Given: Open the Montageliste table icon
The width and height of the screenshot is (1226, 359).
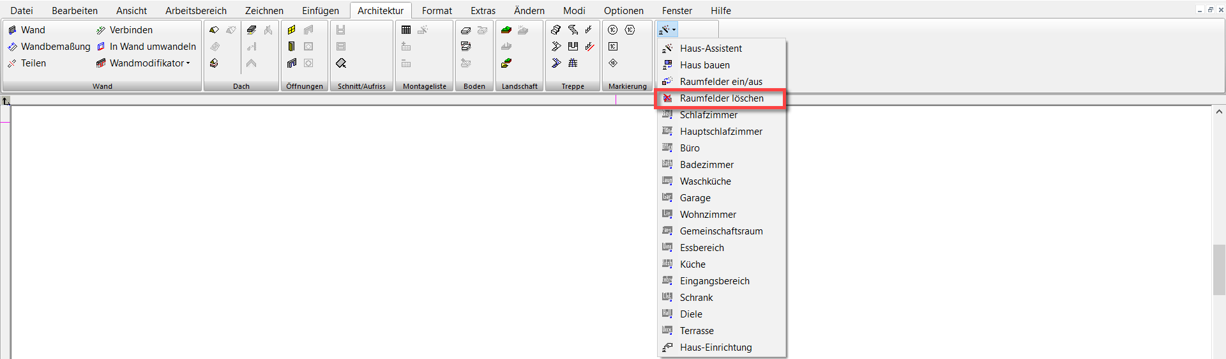Looking at the screenshot, I should (x=406, y=30).
